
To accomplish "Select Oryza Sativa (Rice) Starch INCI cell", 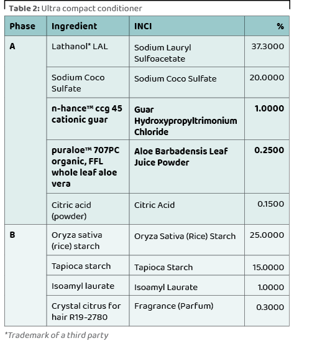I will pyautogui.click(x=186, y=240).
